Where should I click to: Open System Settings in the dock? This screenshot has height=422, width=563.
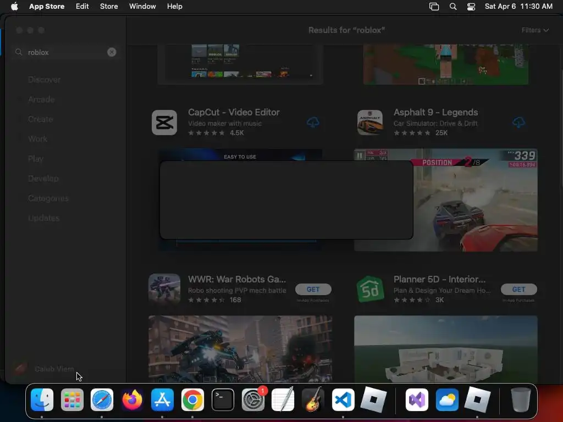[253, 400]
